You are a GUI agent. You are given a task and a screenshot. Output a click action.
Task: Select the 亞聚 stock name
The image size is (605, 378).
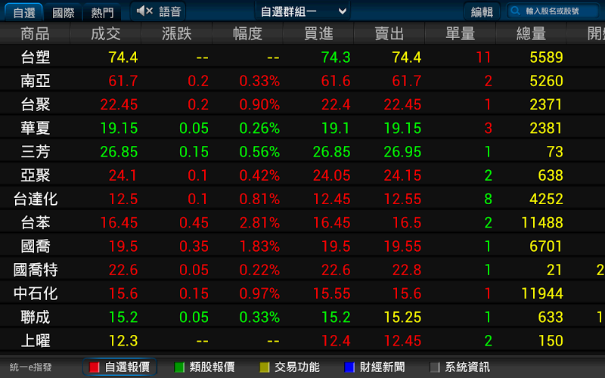35,175
